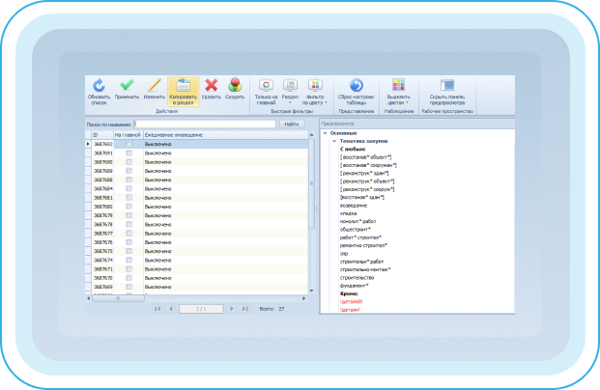Click the table's scroll-left arrow
The width and height of the screenshot is (600, 390).
[88, 298]
